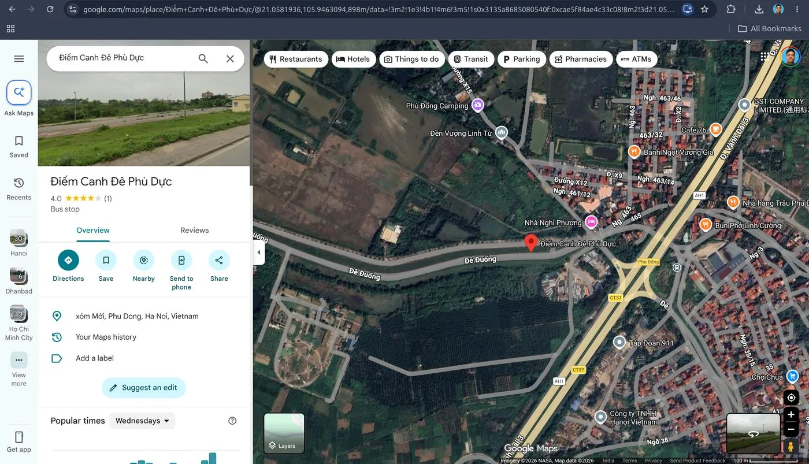Zoom out on the map
809x464 pixels.
click(791, 429)
